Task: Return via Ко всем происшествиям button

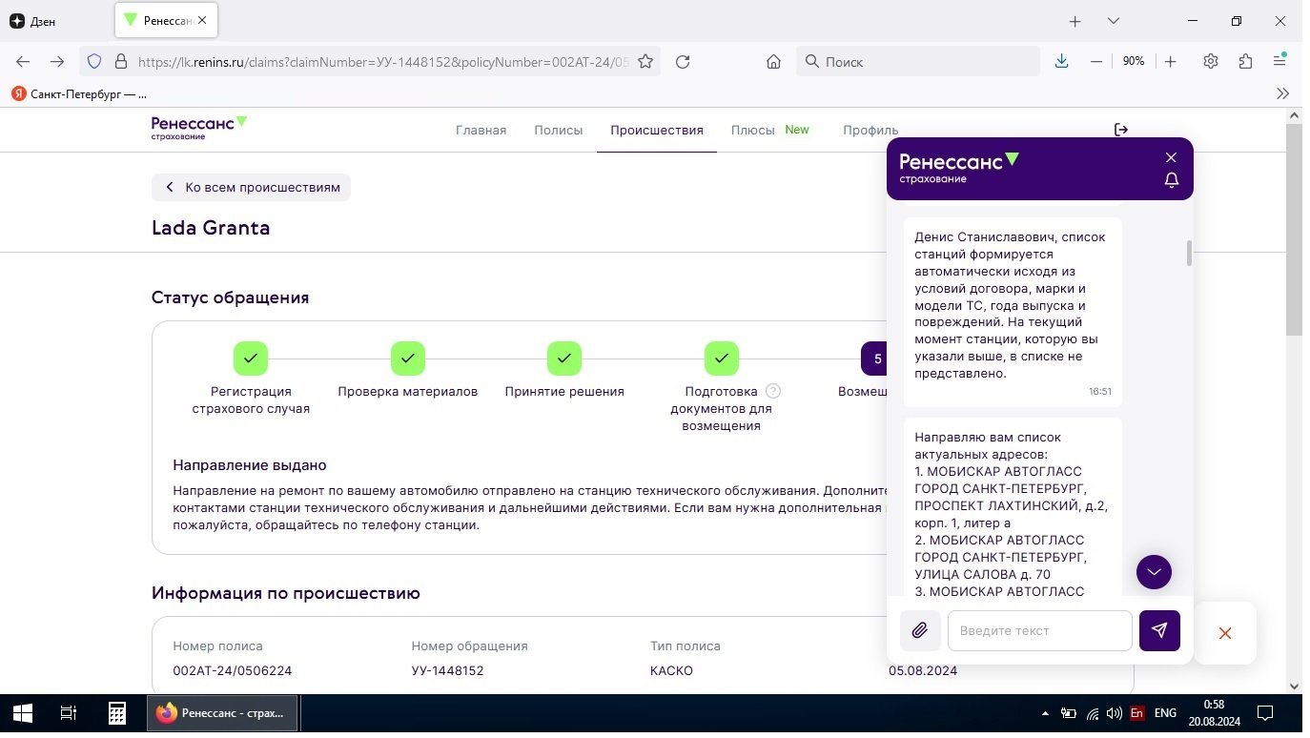Action: tap(251, 187)
